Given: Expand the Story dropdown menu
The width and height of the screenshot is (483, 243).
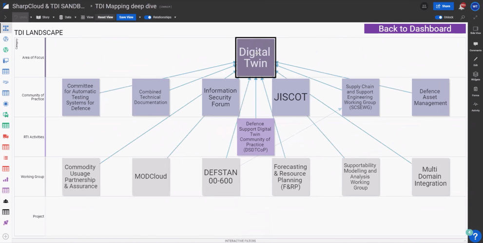Looking at the screenshot, I should click(54, 18).
